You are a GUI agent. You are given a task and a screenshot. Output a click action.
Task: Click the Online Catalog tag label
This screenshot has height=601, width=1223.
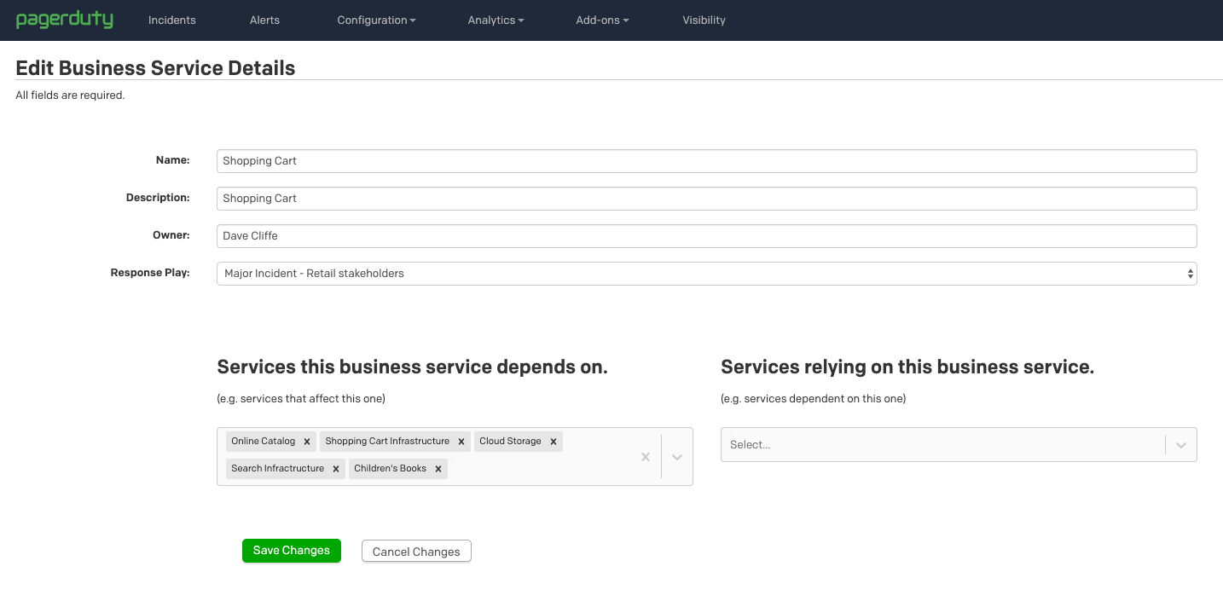[263, 442]
